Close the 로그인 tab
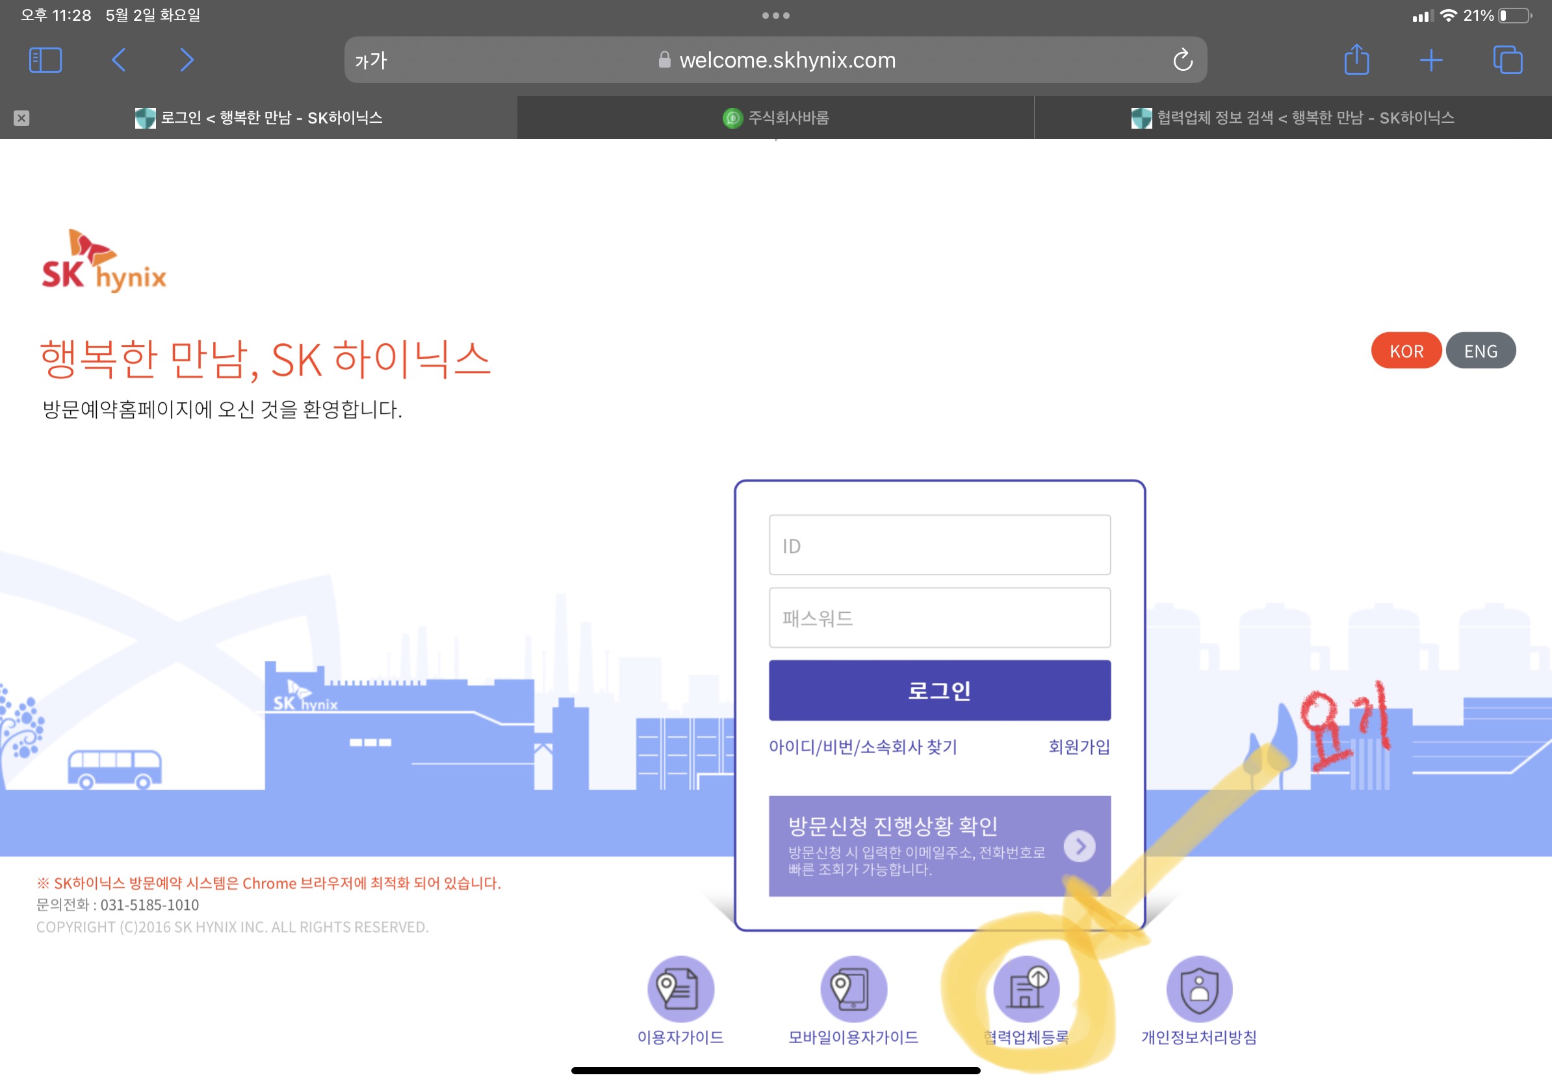Screen dimensions: 1552x1084 [x=21, y=118]
